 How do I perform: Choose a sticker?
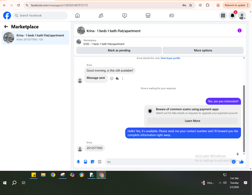(92, 162)
